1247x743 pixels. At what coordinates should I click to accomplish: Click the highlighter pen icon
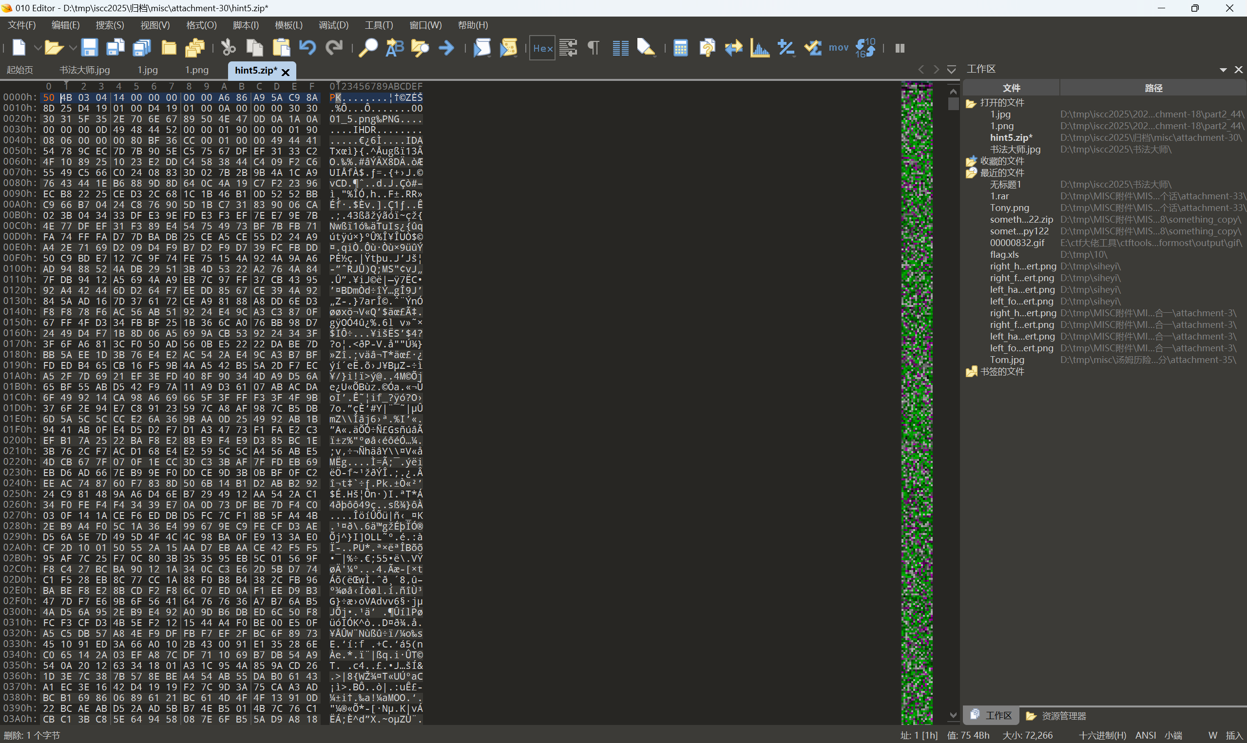coord(646,48)
